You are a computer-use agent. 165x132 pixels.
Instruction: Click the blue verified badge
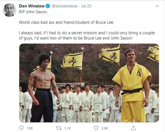tap(48, 6)
